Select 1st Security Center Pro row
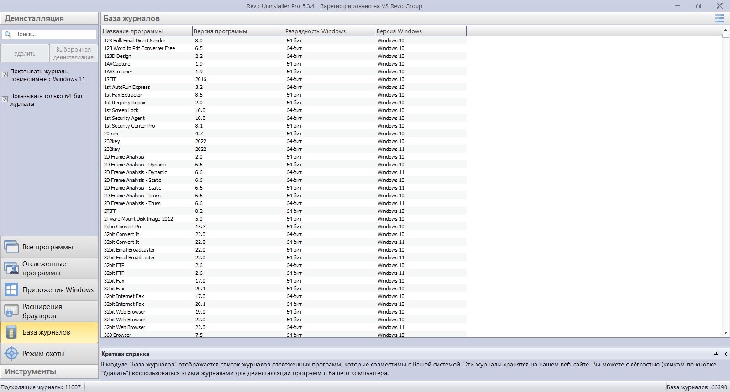The width and height of the screenshot is (730, 392). (284, 126)
